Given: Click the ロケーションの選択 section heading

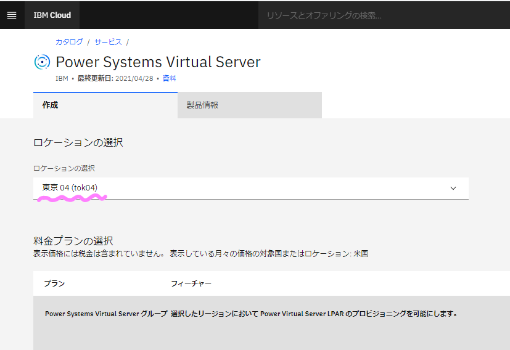Looking at the screenshot, I should (78, 142).
